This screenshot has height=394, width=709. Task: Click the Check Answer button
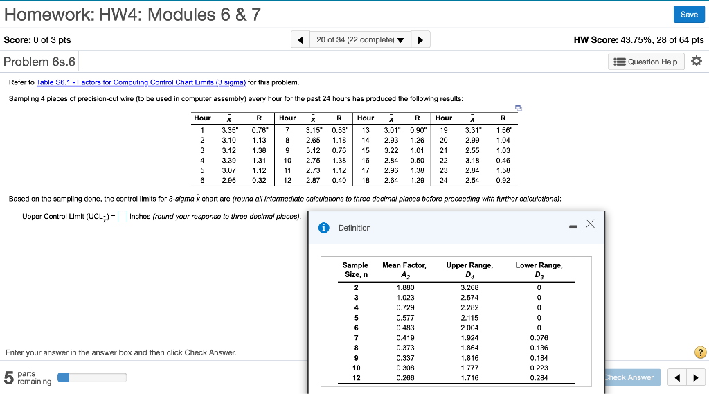[631, 377]
